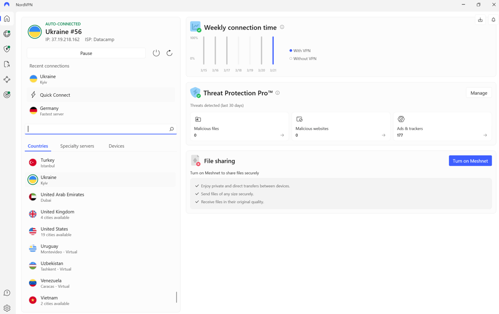Click the Weekly connection time chart icon
Screen dimensions: 499x314
pos(195,27)
